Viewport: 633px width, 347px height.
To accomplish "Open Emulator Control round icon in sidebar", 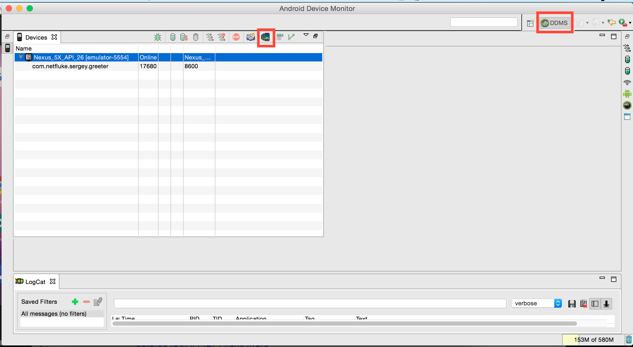I will pyautogui.click(x=627, y=105).
